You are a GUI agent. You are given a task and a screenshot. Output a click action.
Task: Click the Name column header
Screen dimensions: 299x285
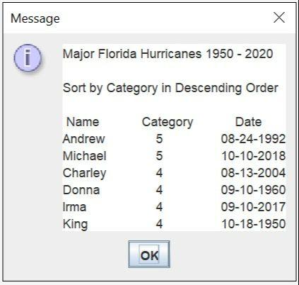pos(83,122)
